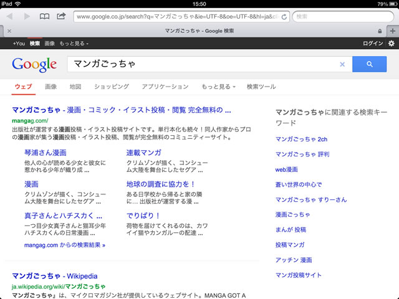Click related keyword マンガごっちゃ 2ch

coord(301,140)
